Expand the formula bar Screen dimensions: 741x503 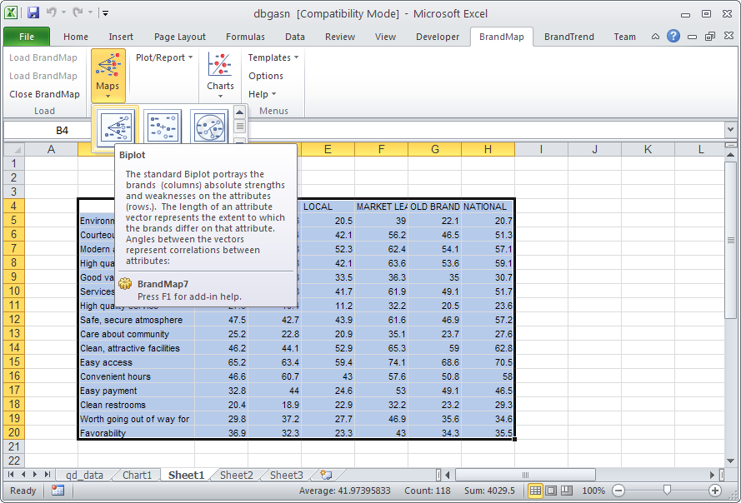731,129
